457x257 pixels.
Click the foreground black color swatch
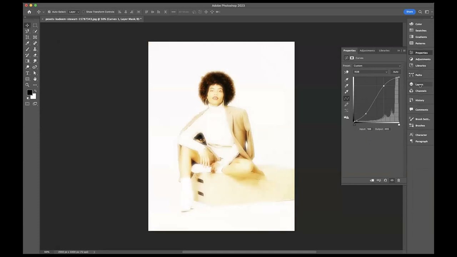[29, 92]
